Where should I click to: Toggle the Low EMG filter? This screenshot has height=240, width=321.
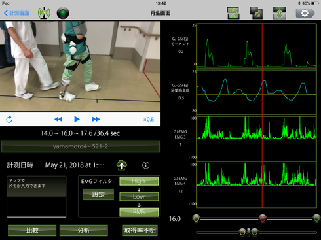139,196
